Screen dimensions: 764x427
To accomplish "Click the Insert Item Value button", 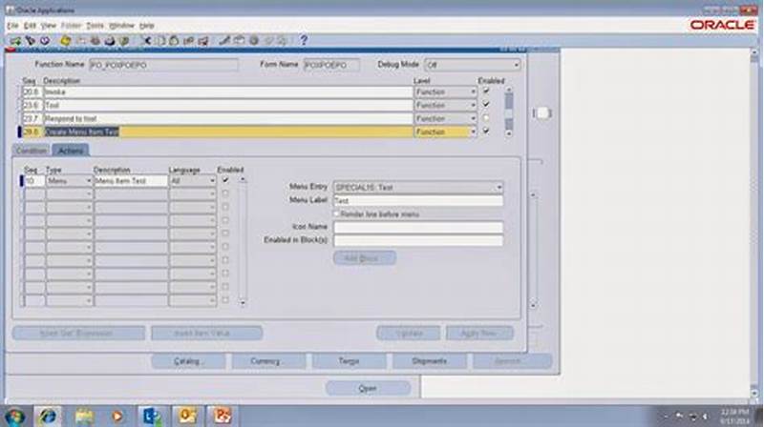I will [x=207, y=334].
